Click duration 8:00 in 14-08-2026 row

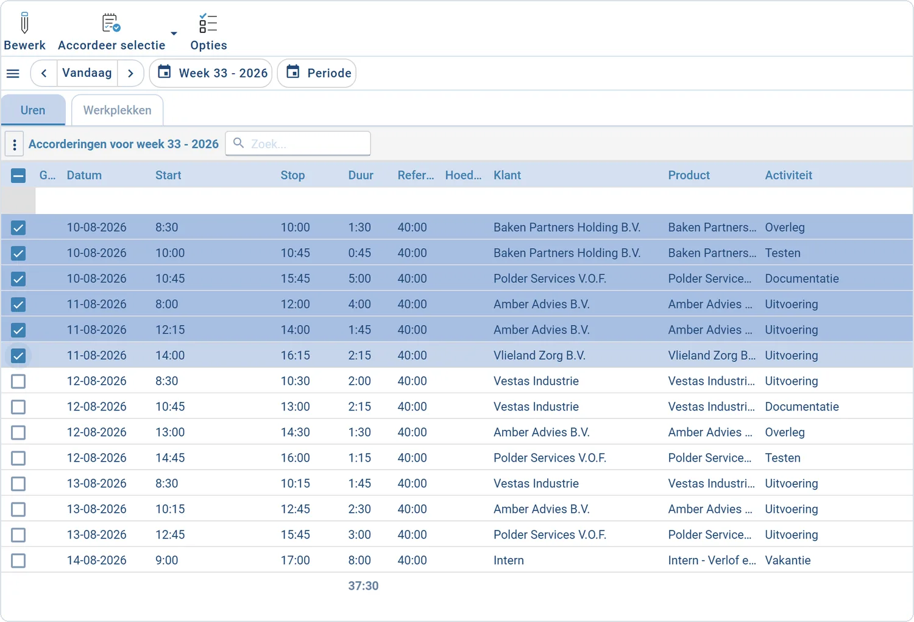[x=360, y=560]
